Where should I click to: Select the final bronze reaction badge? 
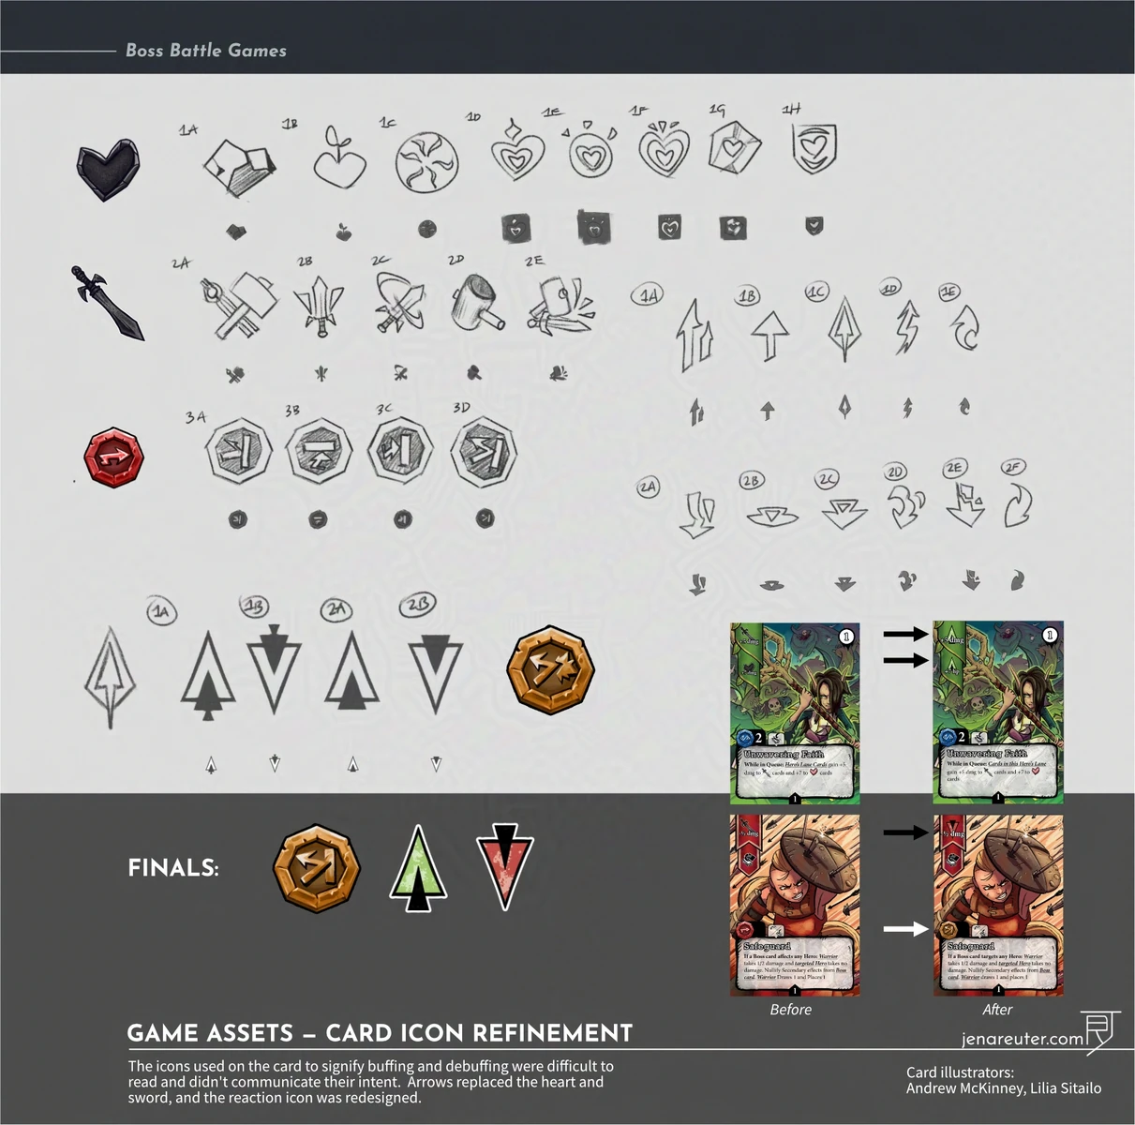(317, 869)
